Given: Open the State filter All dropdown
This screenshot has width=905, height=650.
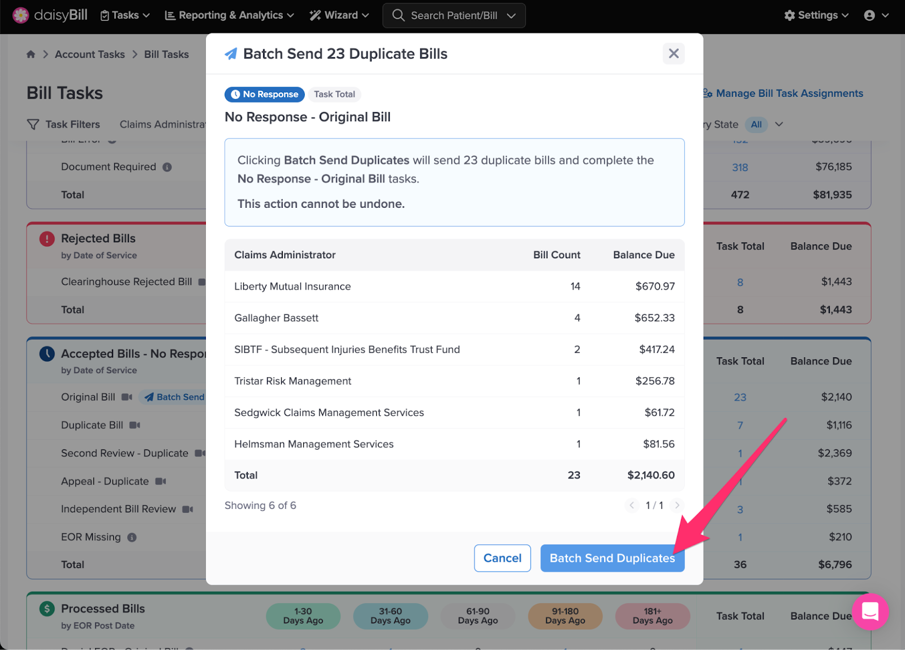Looking at the screenshot, I should (764, 124).
